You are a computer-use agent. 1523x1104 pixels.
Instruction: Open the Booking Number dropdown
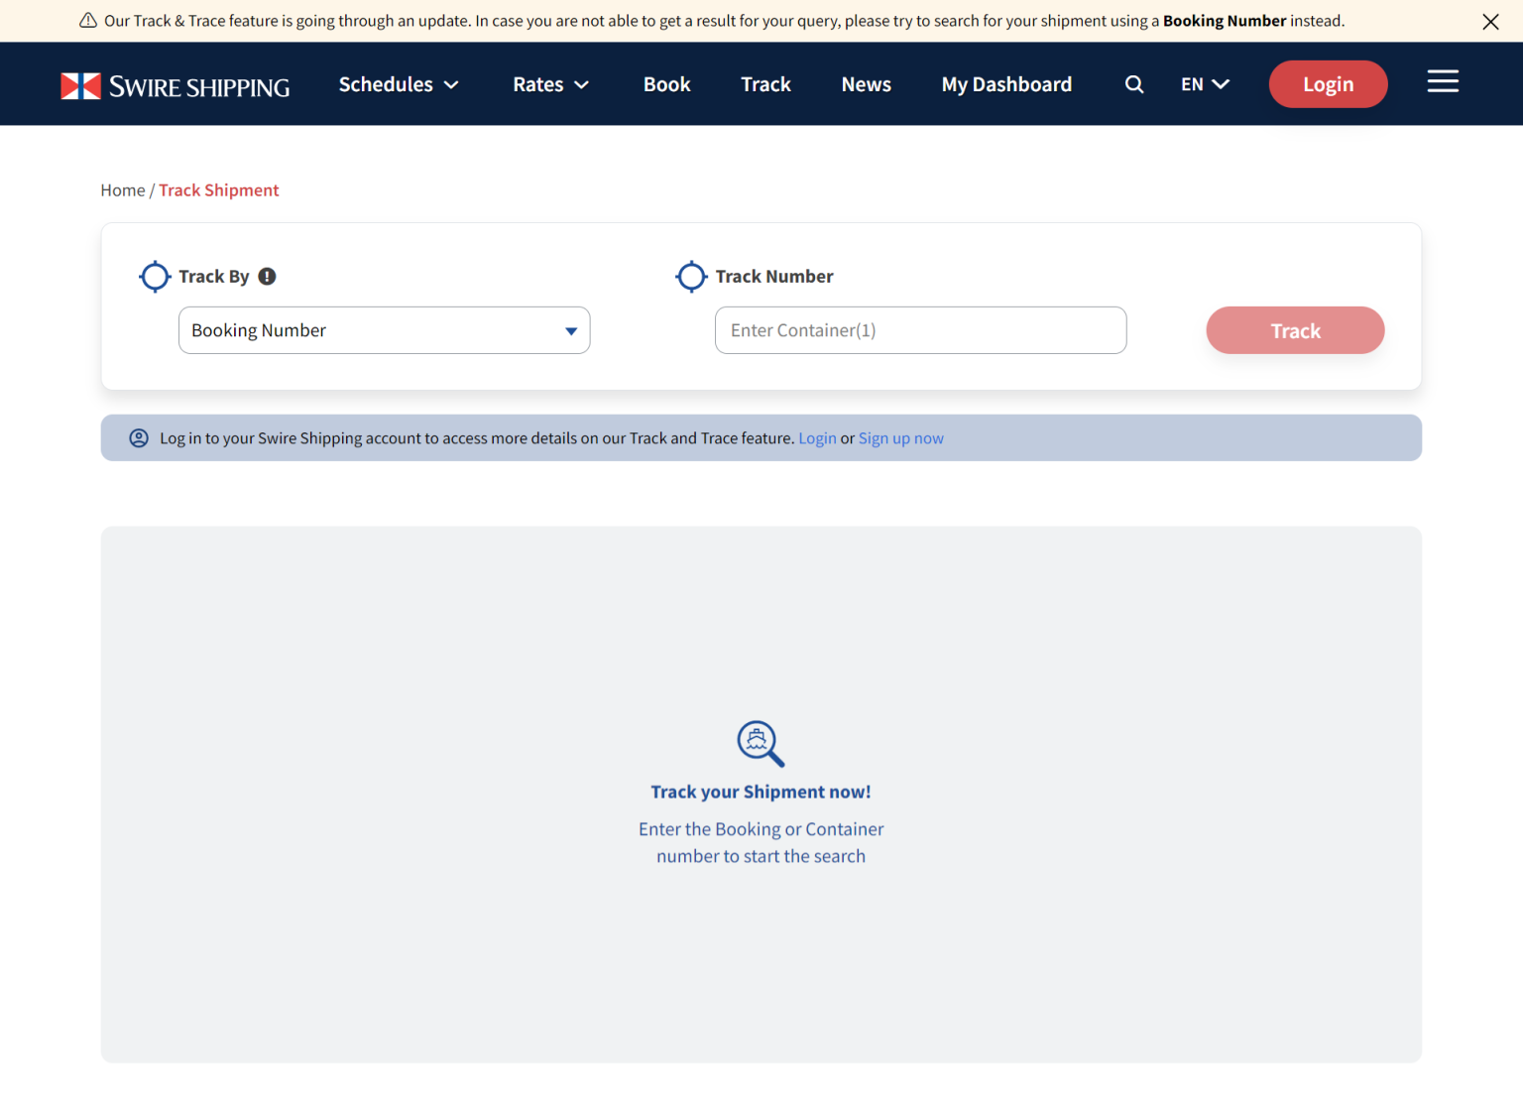point(384,330)
